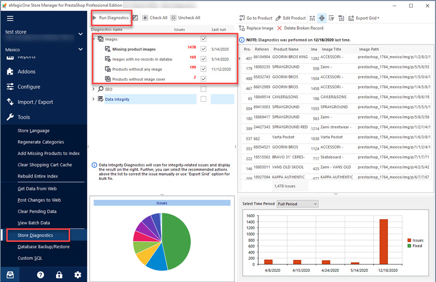Screen dimensions: 436x282
Task: Click the Edit Product label
Action: (x=294, y=18)
